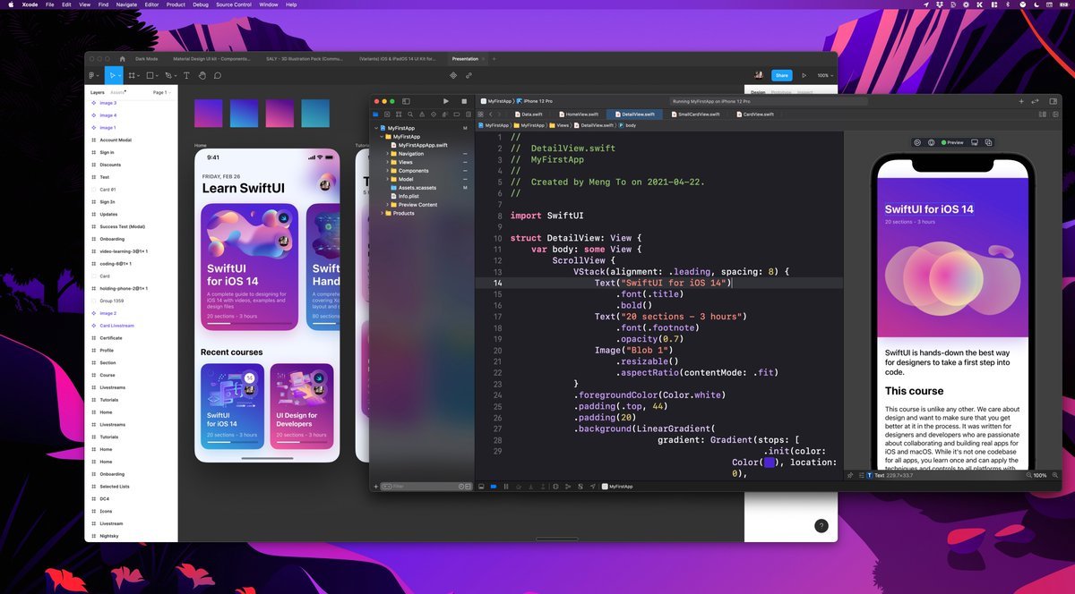Expand the Views folder in navigator
This screenshot has width=1075, height=594.
[388, 162]
